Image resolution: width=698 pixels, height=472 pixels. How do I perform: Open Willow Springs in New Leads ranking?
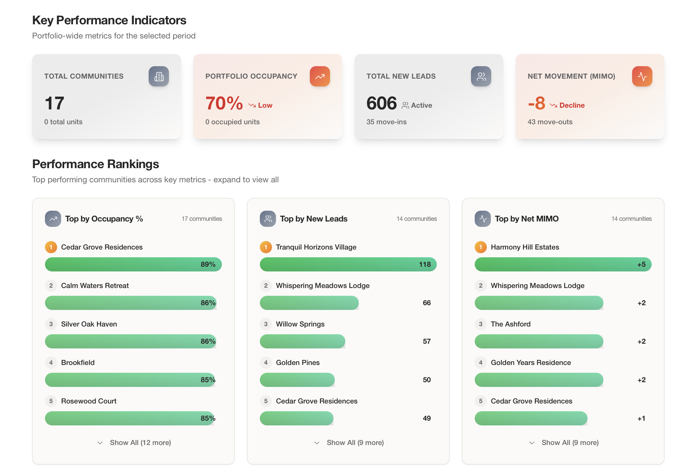pos(300,324)
